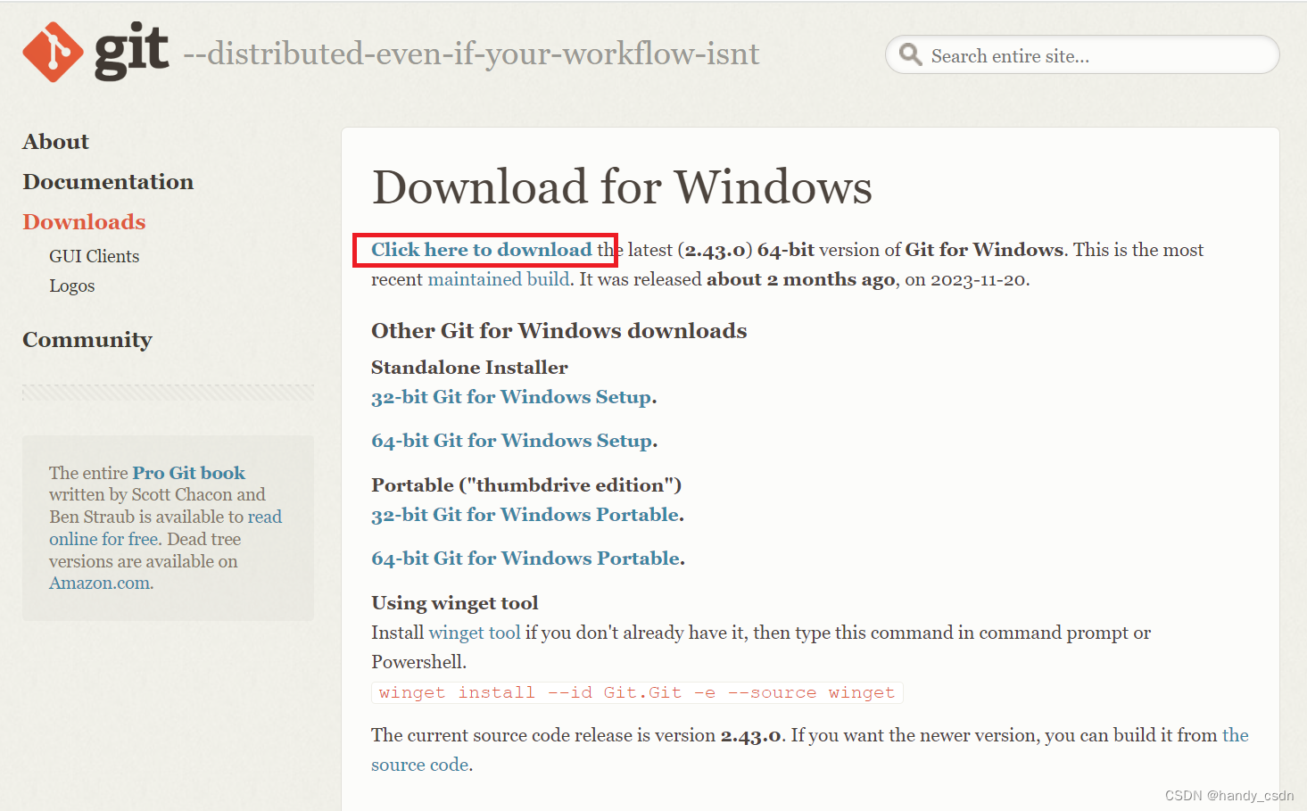Open the Community section
Image resolution: width=1307 pixels, height=811 pixels.
(87, 340)
